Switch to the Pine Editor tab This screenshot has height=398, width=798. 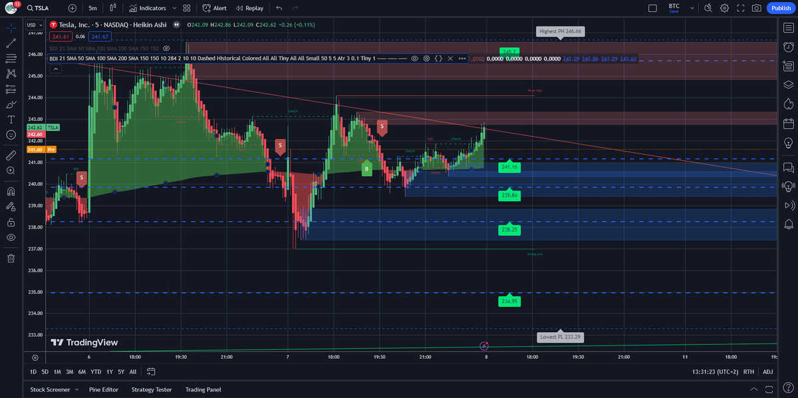104,389
